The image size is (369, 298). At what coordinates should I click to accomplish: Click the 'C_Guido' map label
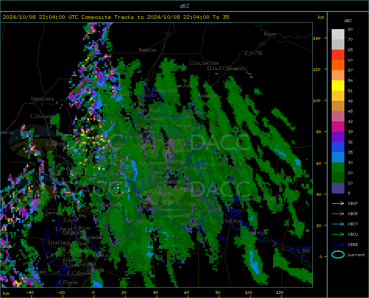click(55, 144)
